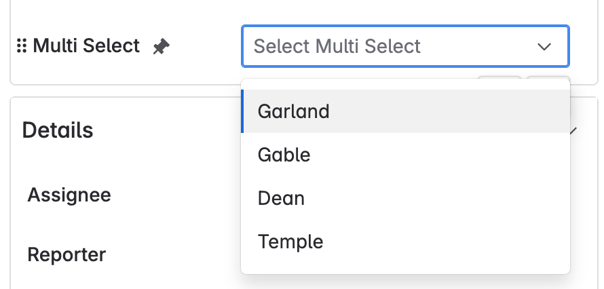Click the chevron arrow in the Multi Select box
604x289 pixels.
point(544,47)
